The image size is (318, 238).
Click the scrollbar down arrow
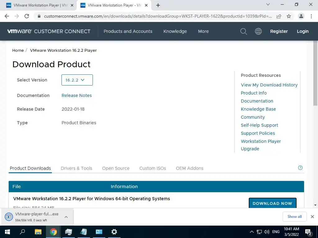(x=315, y=205)
